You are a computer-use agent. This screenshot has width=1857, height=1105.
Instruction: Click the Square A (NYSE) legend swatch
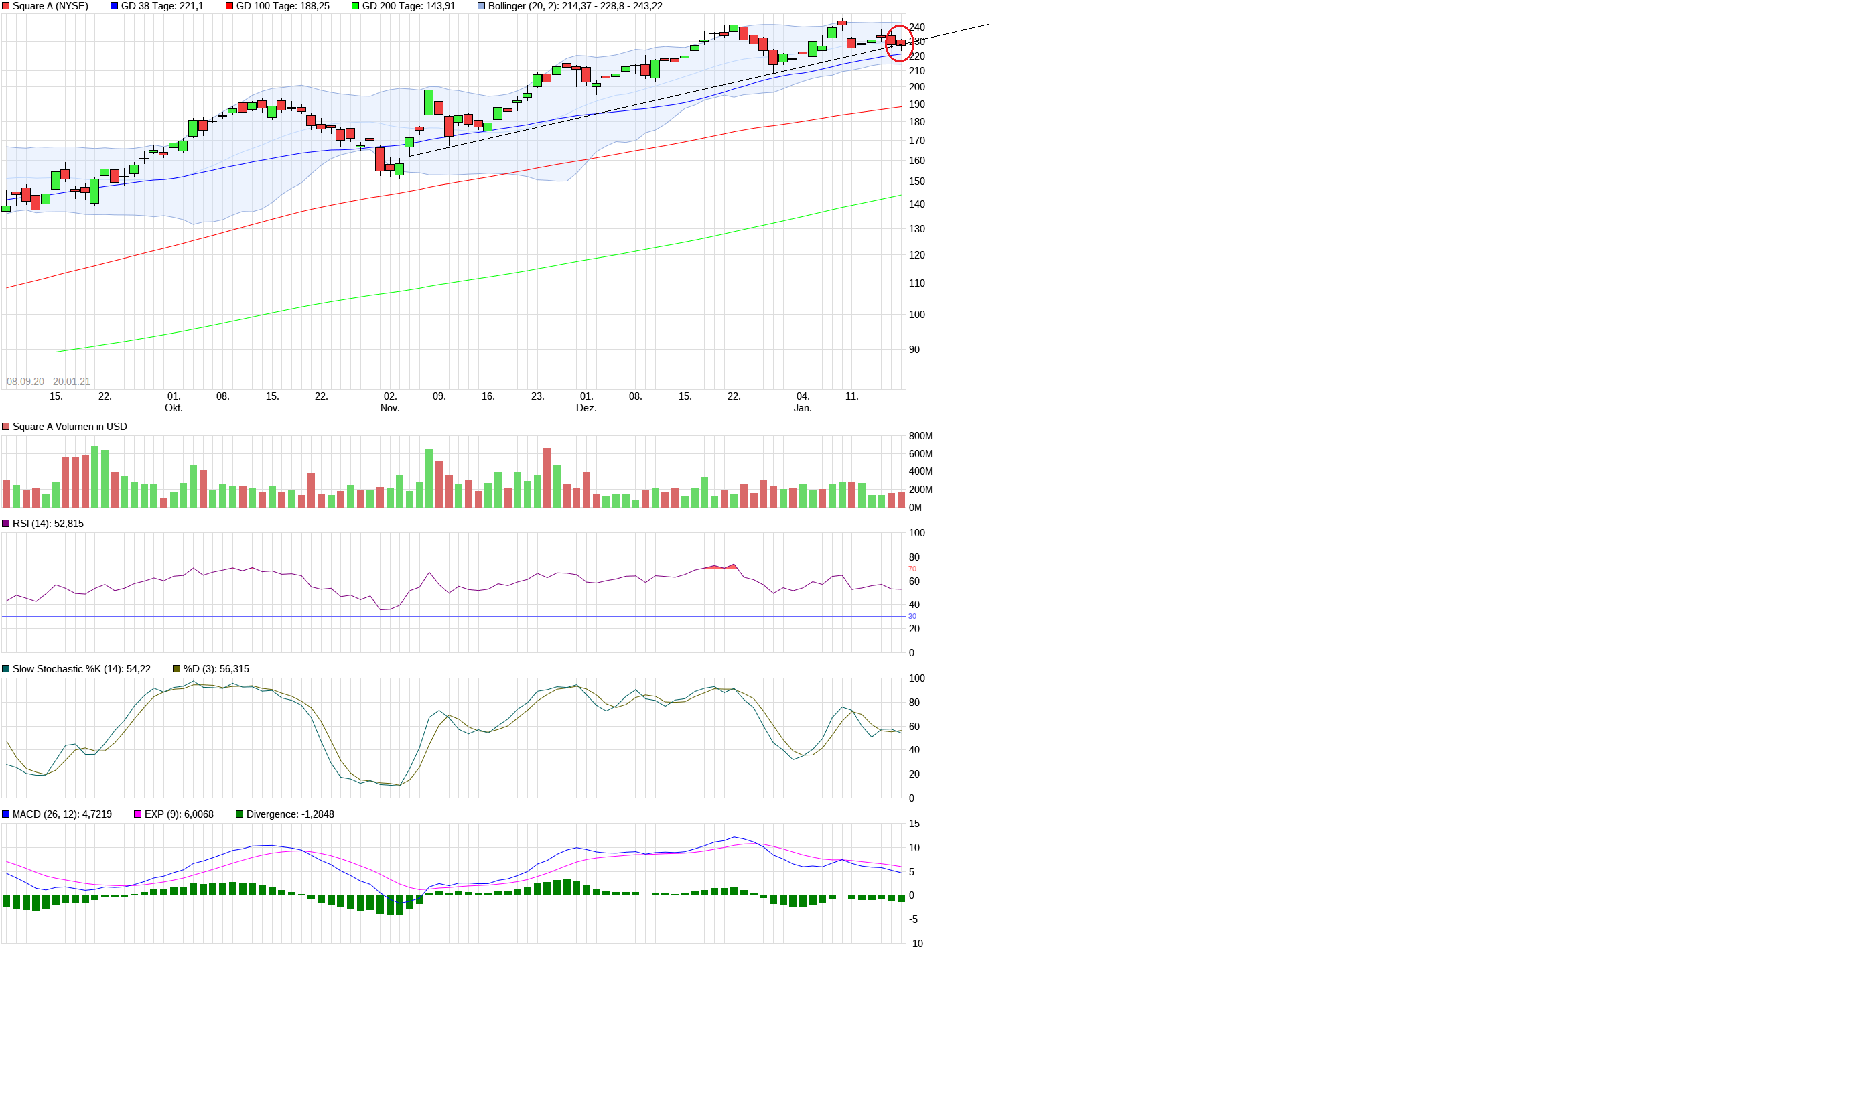tap(6, 6)
